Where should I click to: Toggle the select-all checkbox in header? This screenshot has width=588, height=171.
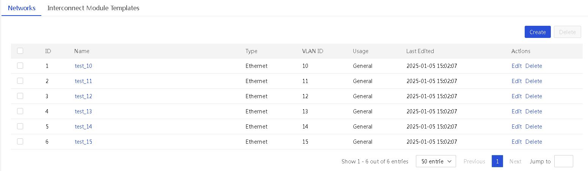coord(20,51)
